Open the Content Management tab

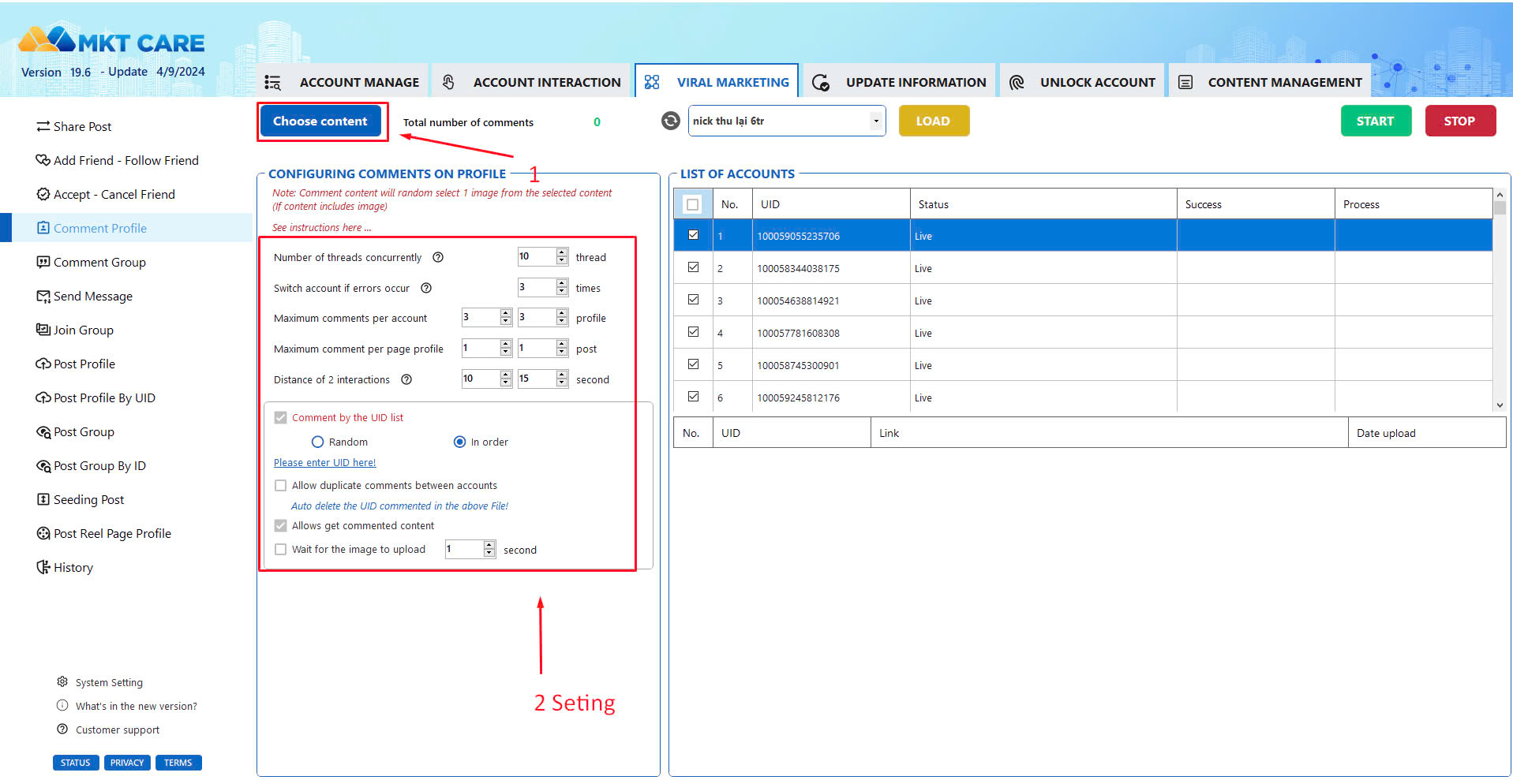[x=1270, y=82]
